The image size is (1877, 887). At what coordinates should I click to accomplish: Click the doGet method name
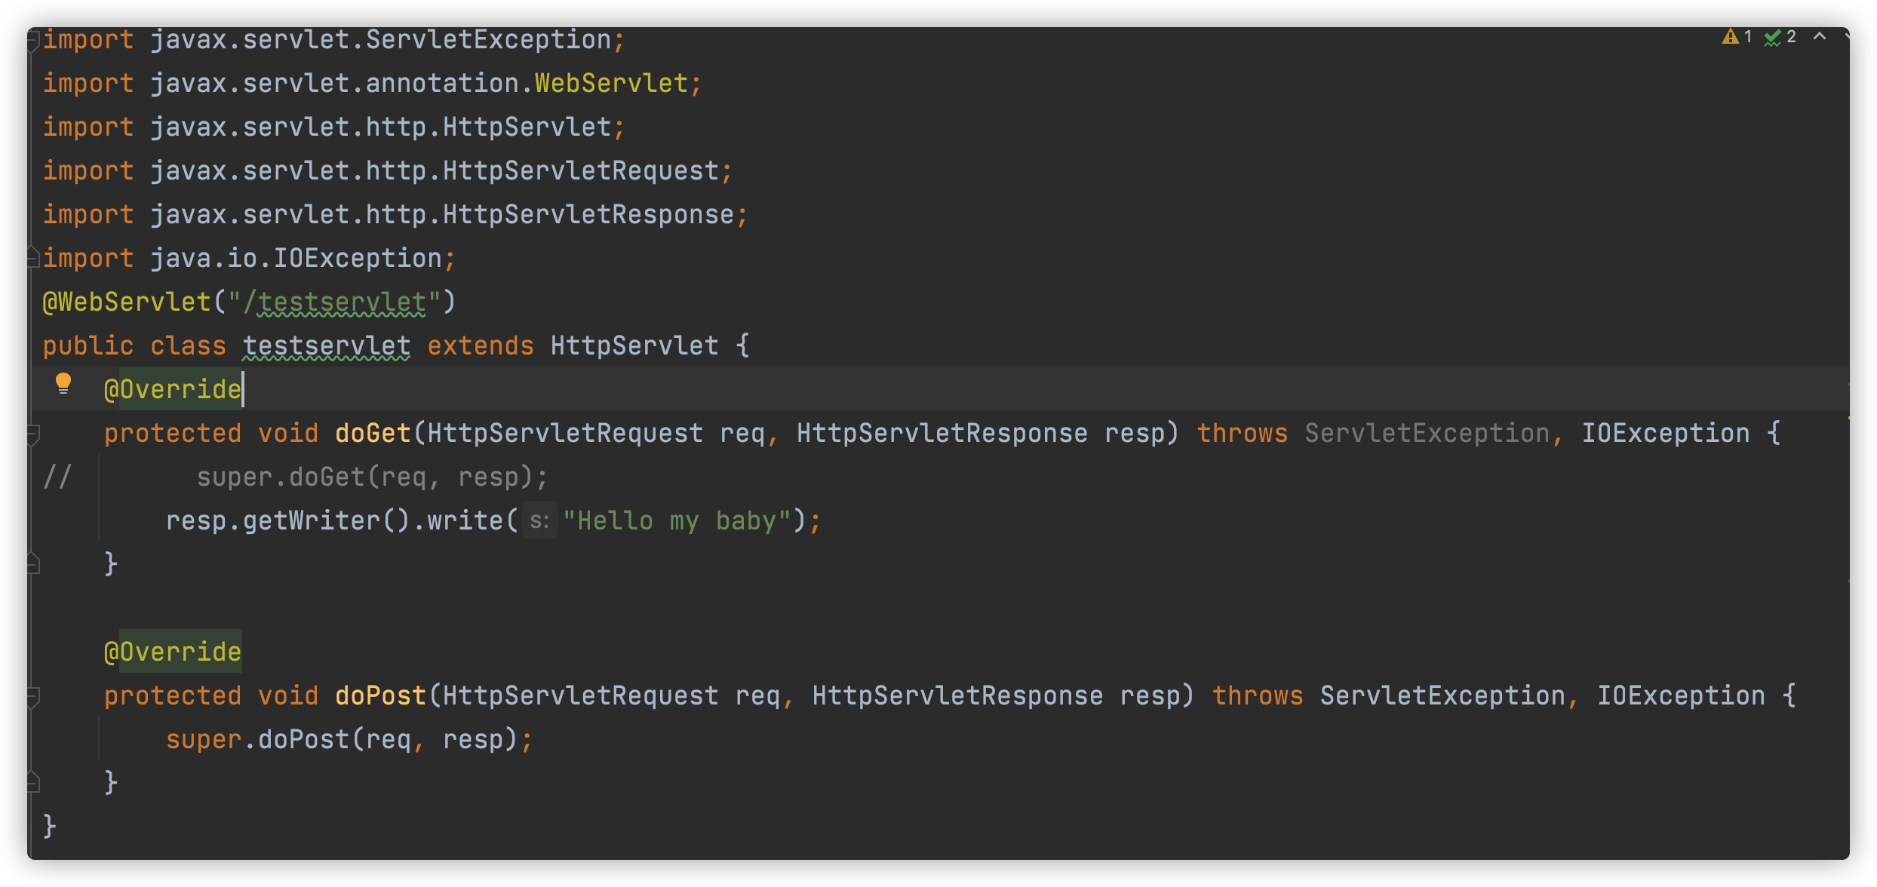(372, 434)
